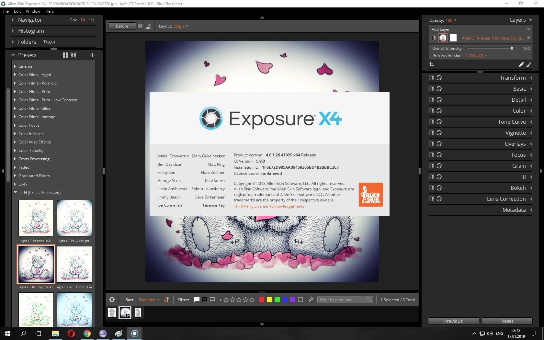Toggle the Basic panel on/off
544x340 pixels.
[x=431, y=89]
